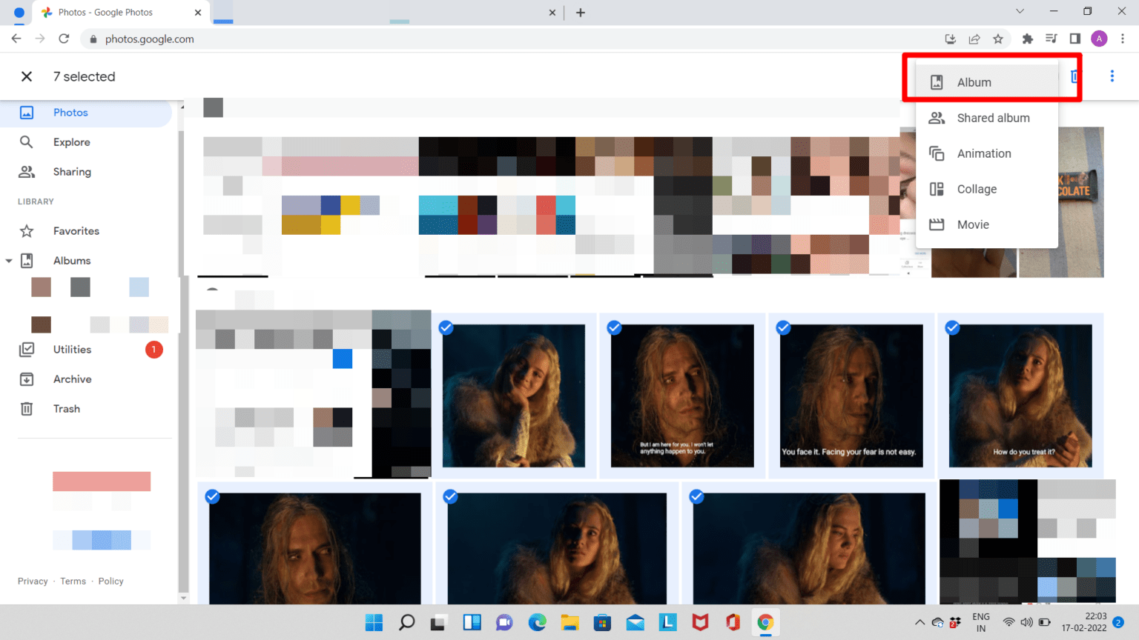
Task: Open the Terms link
Action: click(73, 581)
